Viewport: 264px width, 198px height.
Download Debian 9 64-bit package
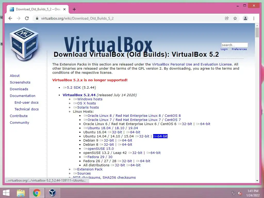[x=125, y=141]
